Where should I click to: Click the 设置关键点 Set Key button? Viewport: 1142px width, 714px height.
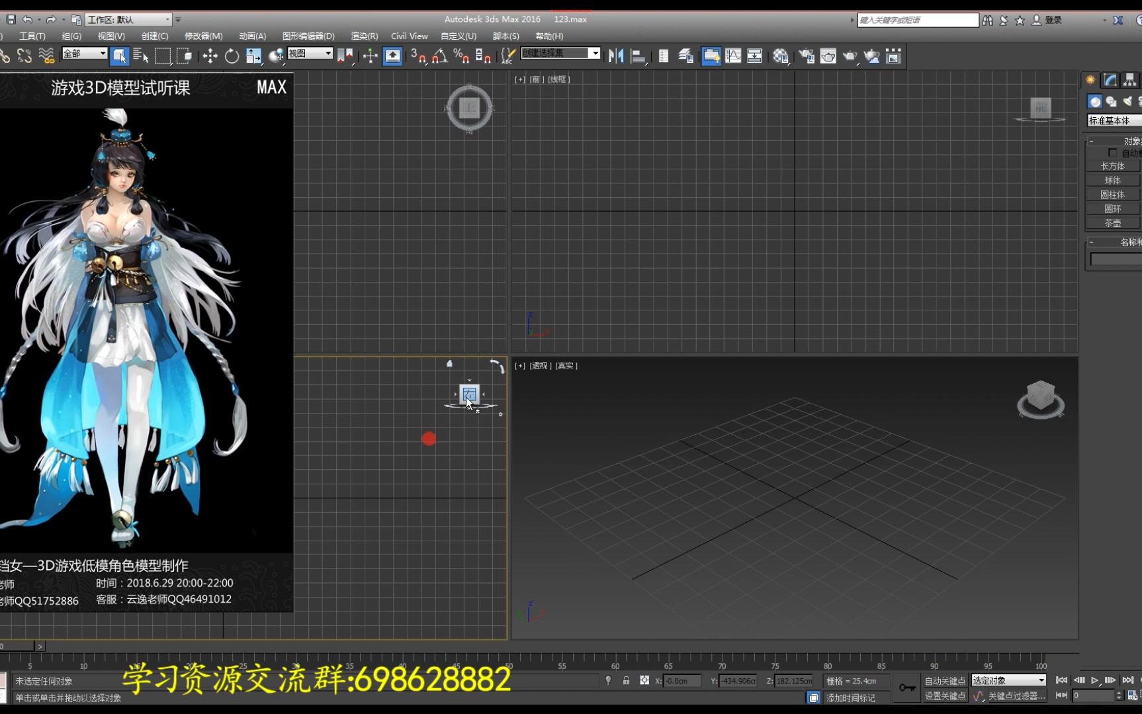[945, 696]
